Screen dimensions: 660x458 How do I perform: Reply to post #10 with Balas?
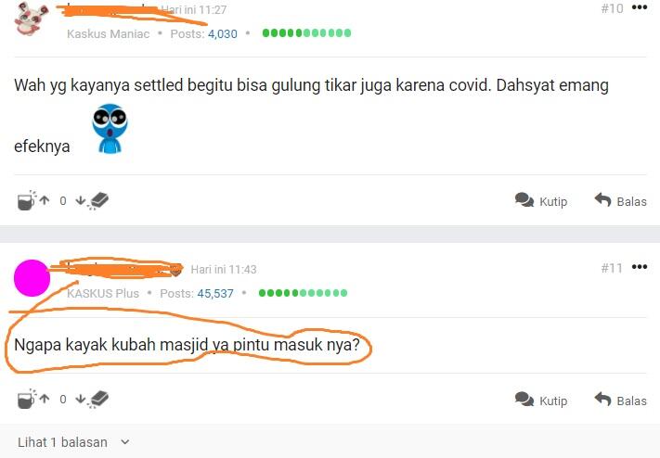pyautogui.click(x=620, y=200)
